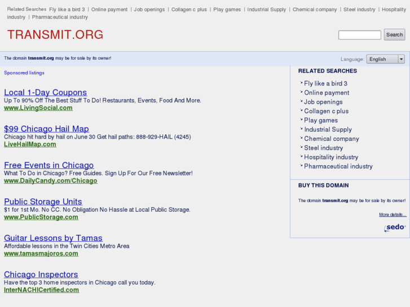Viewport: 410px width, 307px height.
Task: Visit www.tamasmajoros.com link
Action: 41,253
